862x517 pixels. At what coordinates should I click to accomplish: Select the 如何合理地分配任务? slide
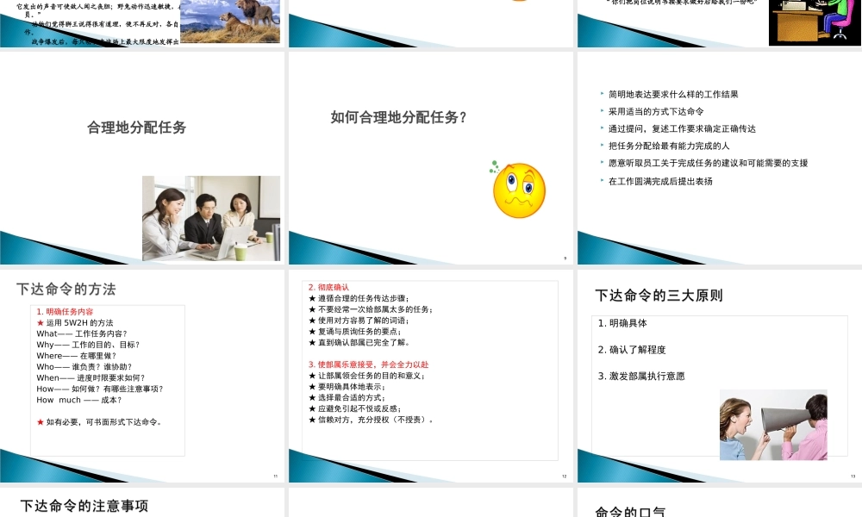[430, 159]
